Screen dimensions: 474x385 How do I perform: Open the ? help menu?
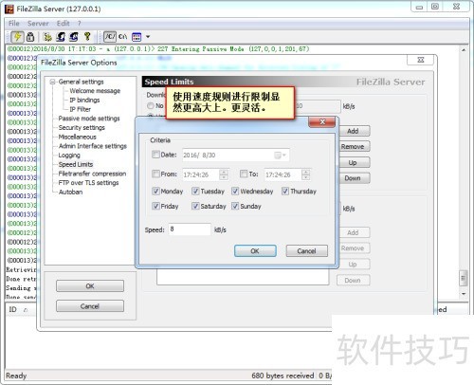coord(79,24)
